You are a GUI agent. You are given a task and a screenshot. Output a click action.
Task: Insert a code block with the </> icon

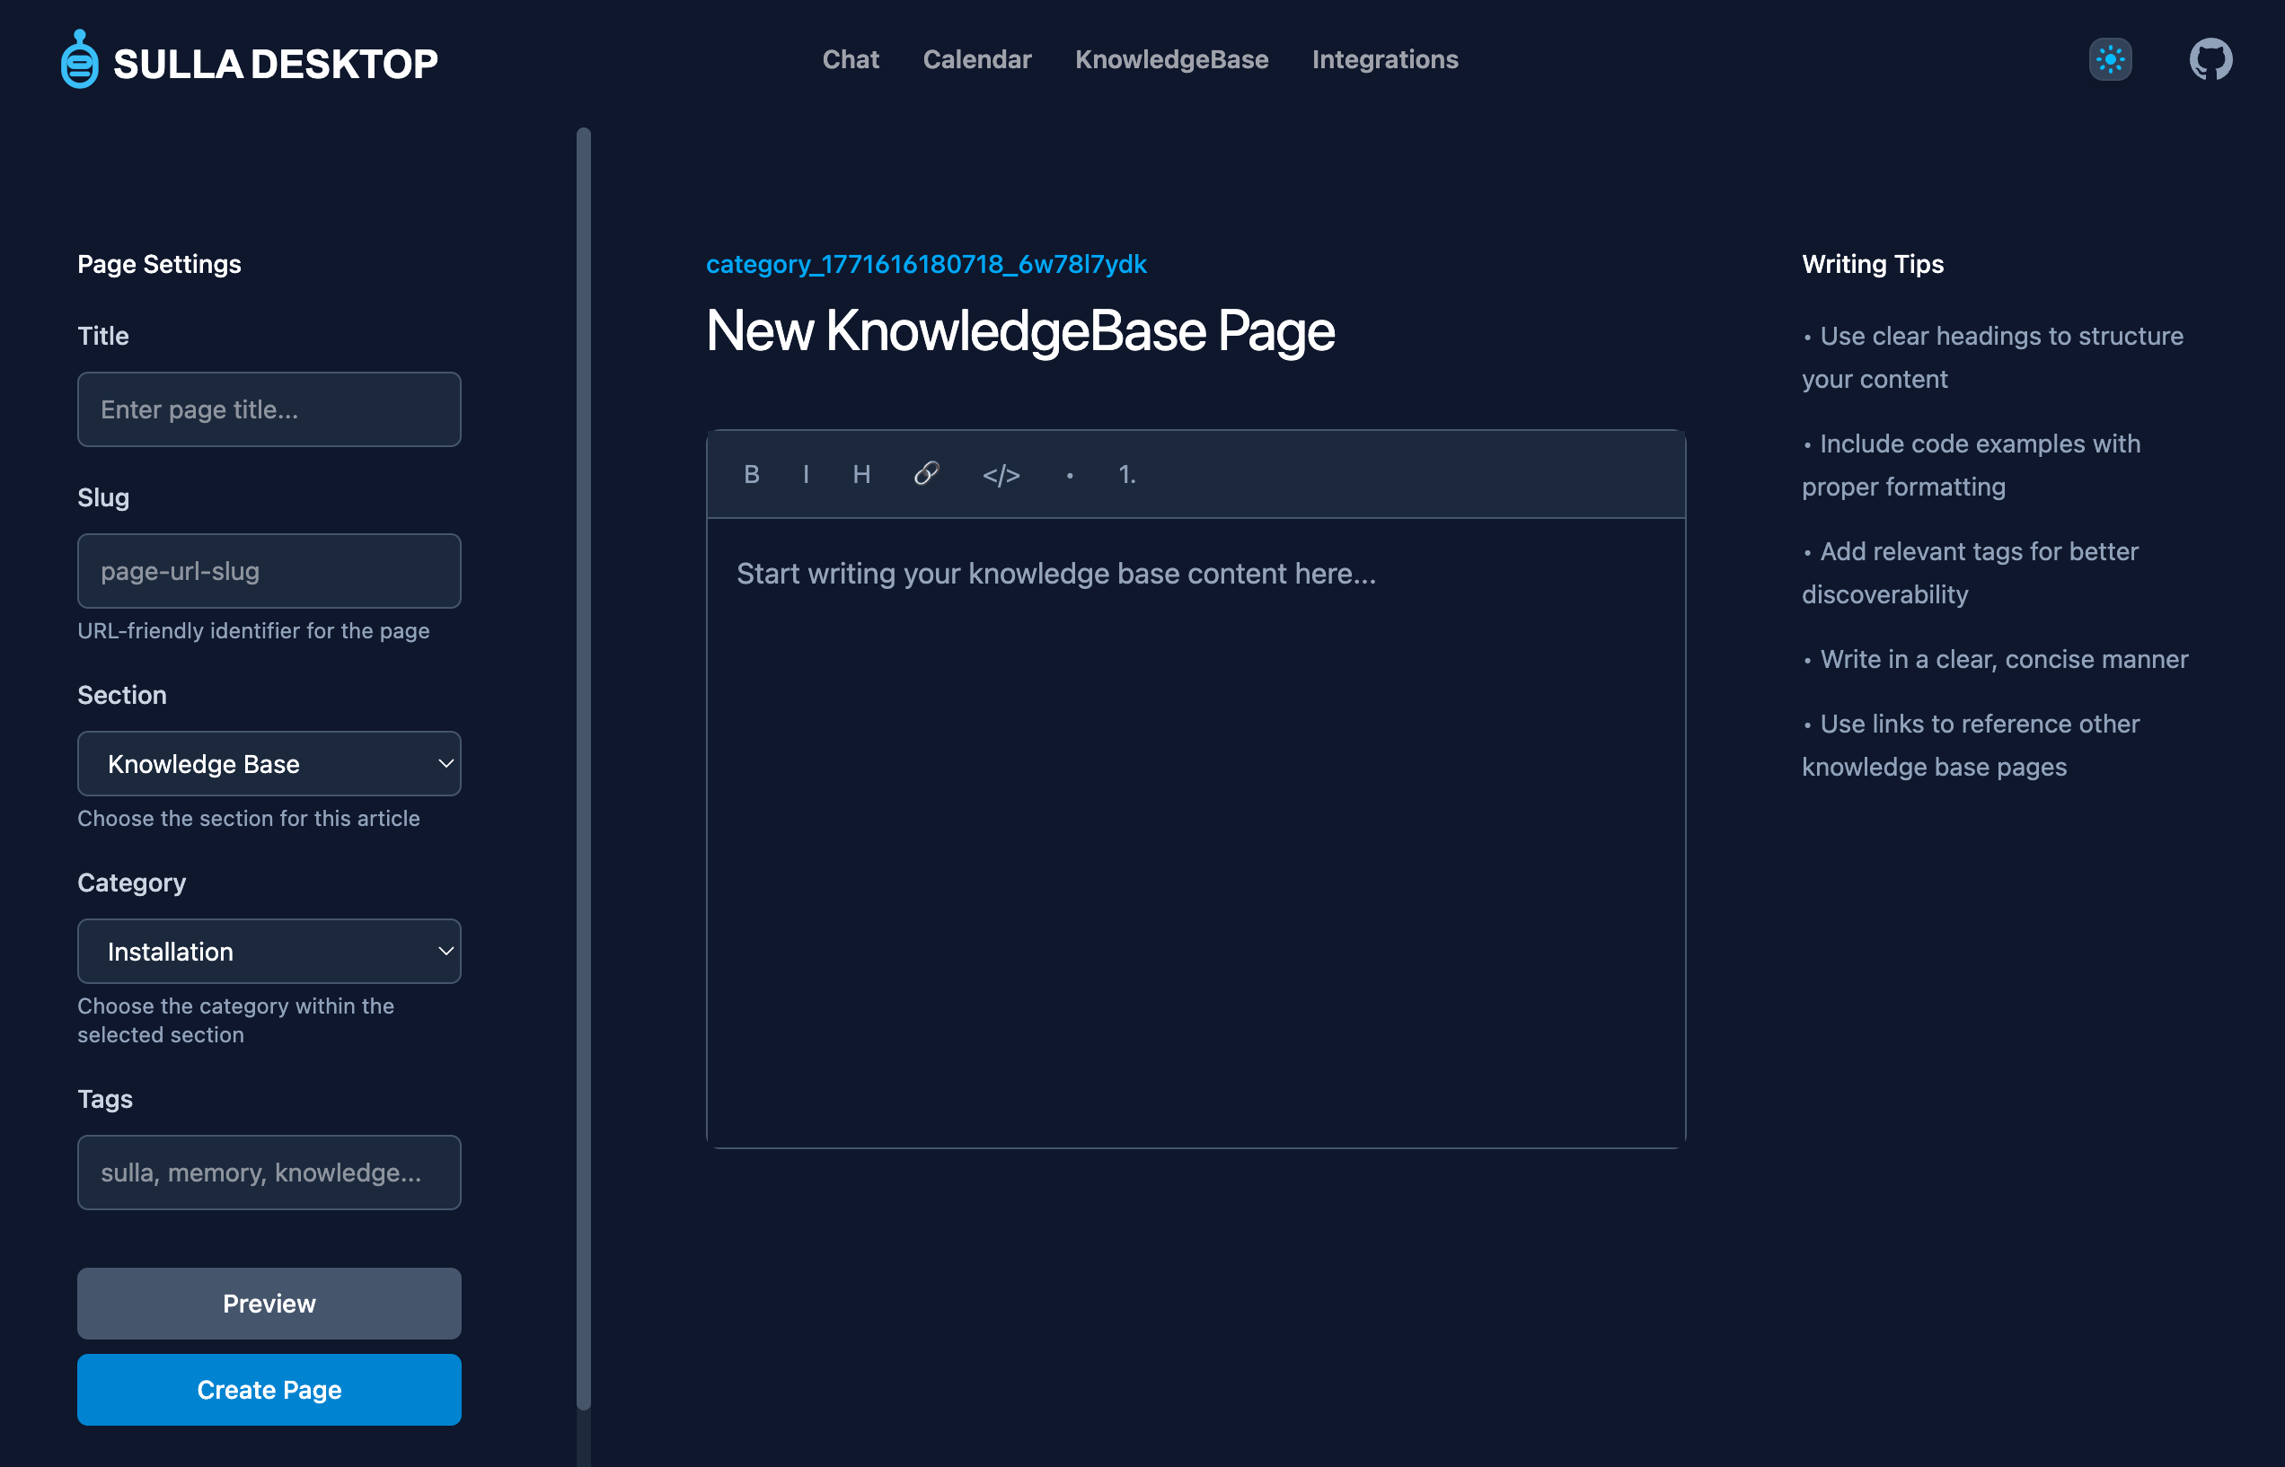click(1001, 473)
